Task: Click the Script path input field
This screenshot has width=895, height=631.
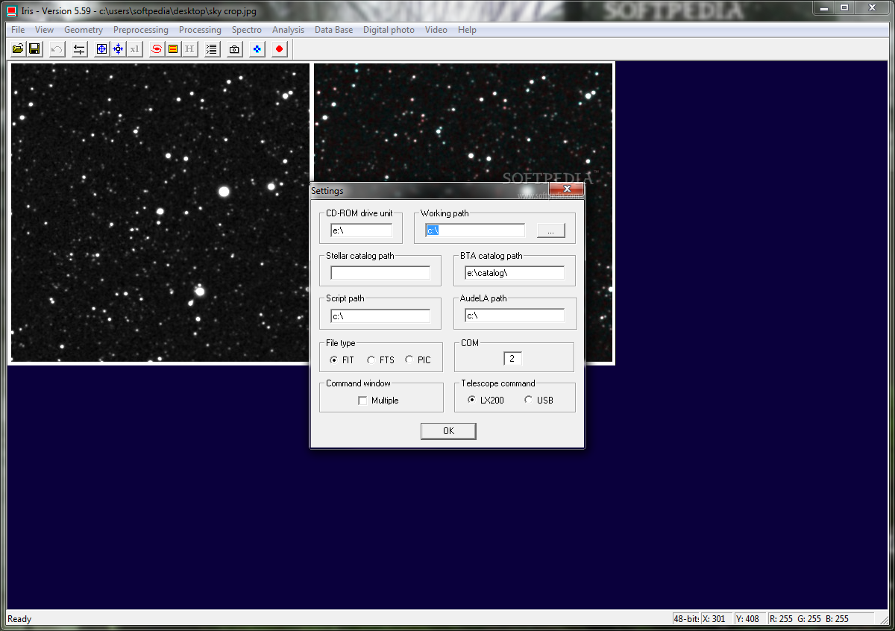Action: tap(380, 315)
